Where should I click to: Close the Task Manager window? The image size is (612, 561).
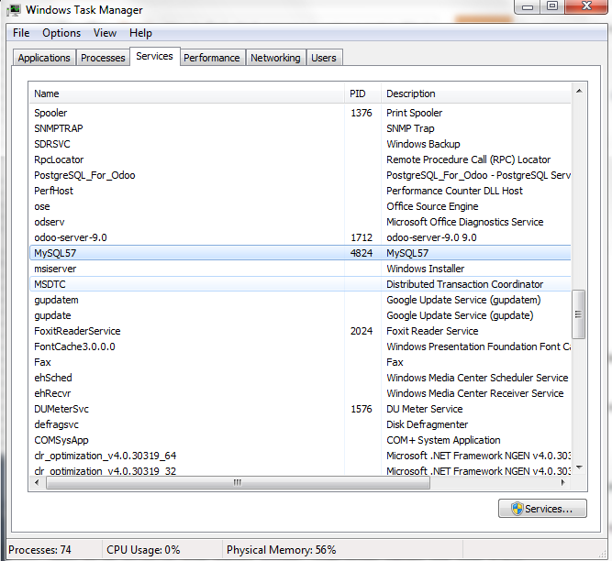(586, 6)
